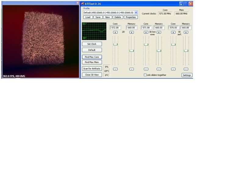The image size is (244, 173).
Task: Click the Save profile button
Action: [x=98, y=17]
